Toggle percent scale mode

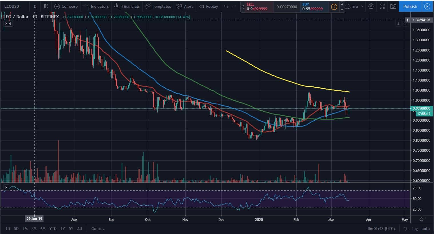406,229
